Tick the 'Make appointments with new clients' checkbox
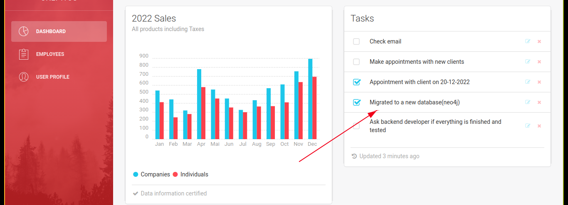Image resolution: width=568 pixels, height=205 pixels. coord(356,62)
